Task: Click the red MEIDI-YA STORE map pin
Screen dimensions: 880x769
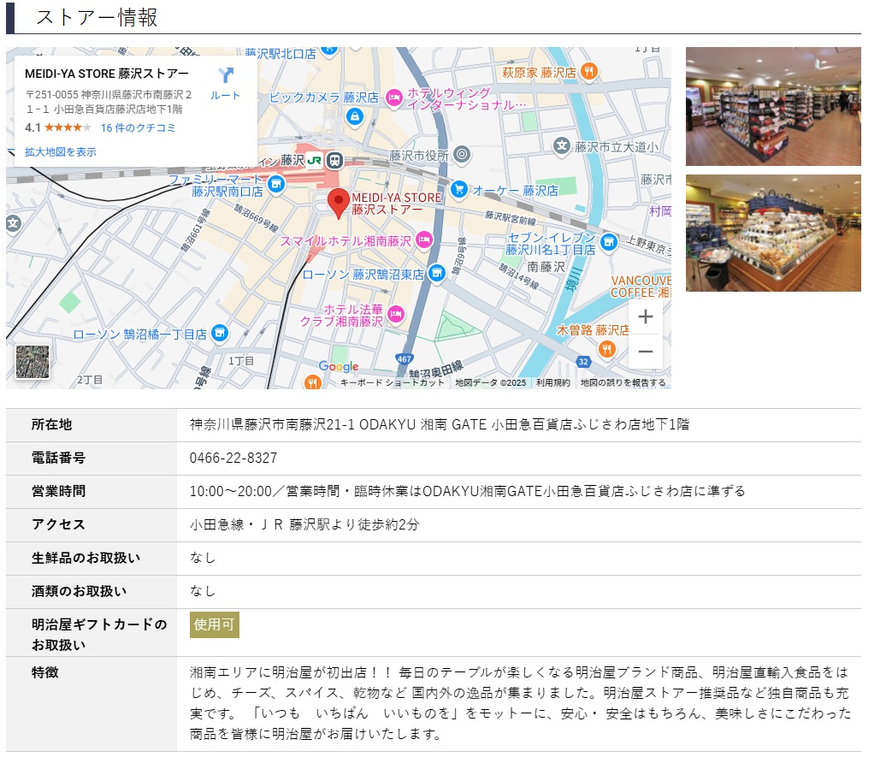Action: (x=339, y=204)
